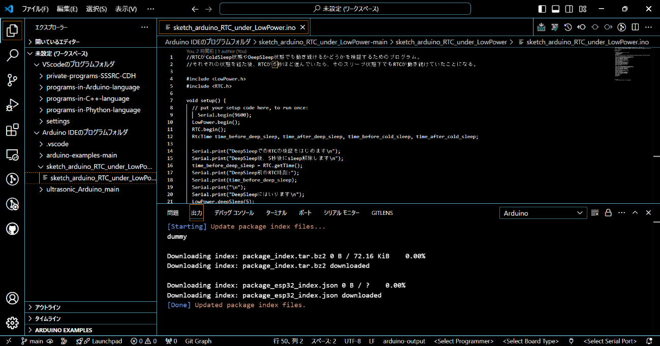Open changes with next revision icon
This screenshot has width=660, height=346.
coord(608,27)
